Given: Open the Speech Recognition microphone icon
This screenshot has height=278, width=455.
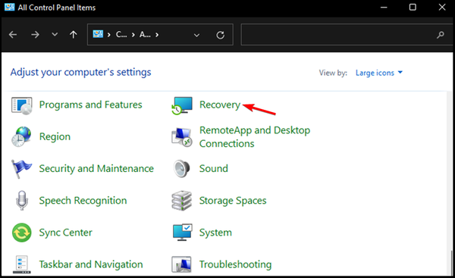Looking at the screenshot, I should [22, 200].
